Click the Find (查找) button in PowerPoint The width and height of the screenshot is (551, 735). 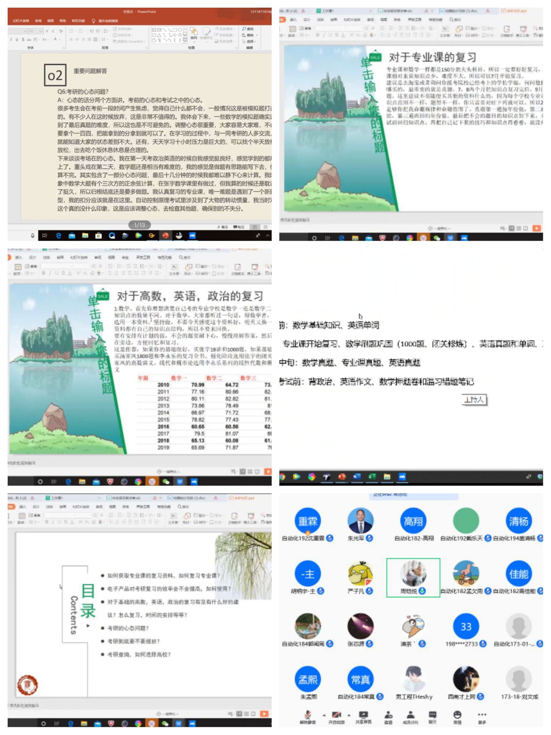[x=248, y=29]
